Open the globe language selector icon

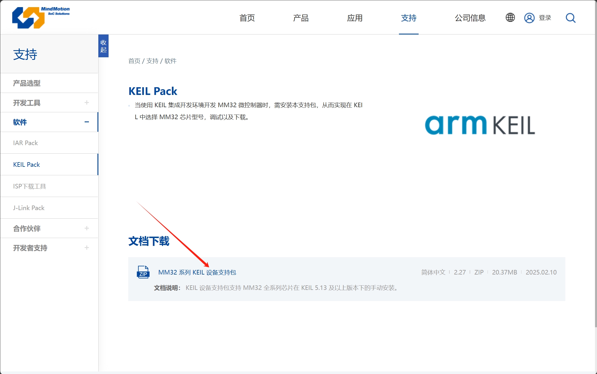(x=510, y=18)
